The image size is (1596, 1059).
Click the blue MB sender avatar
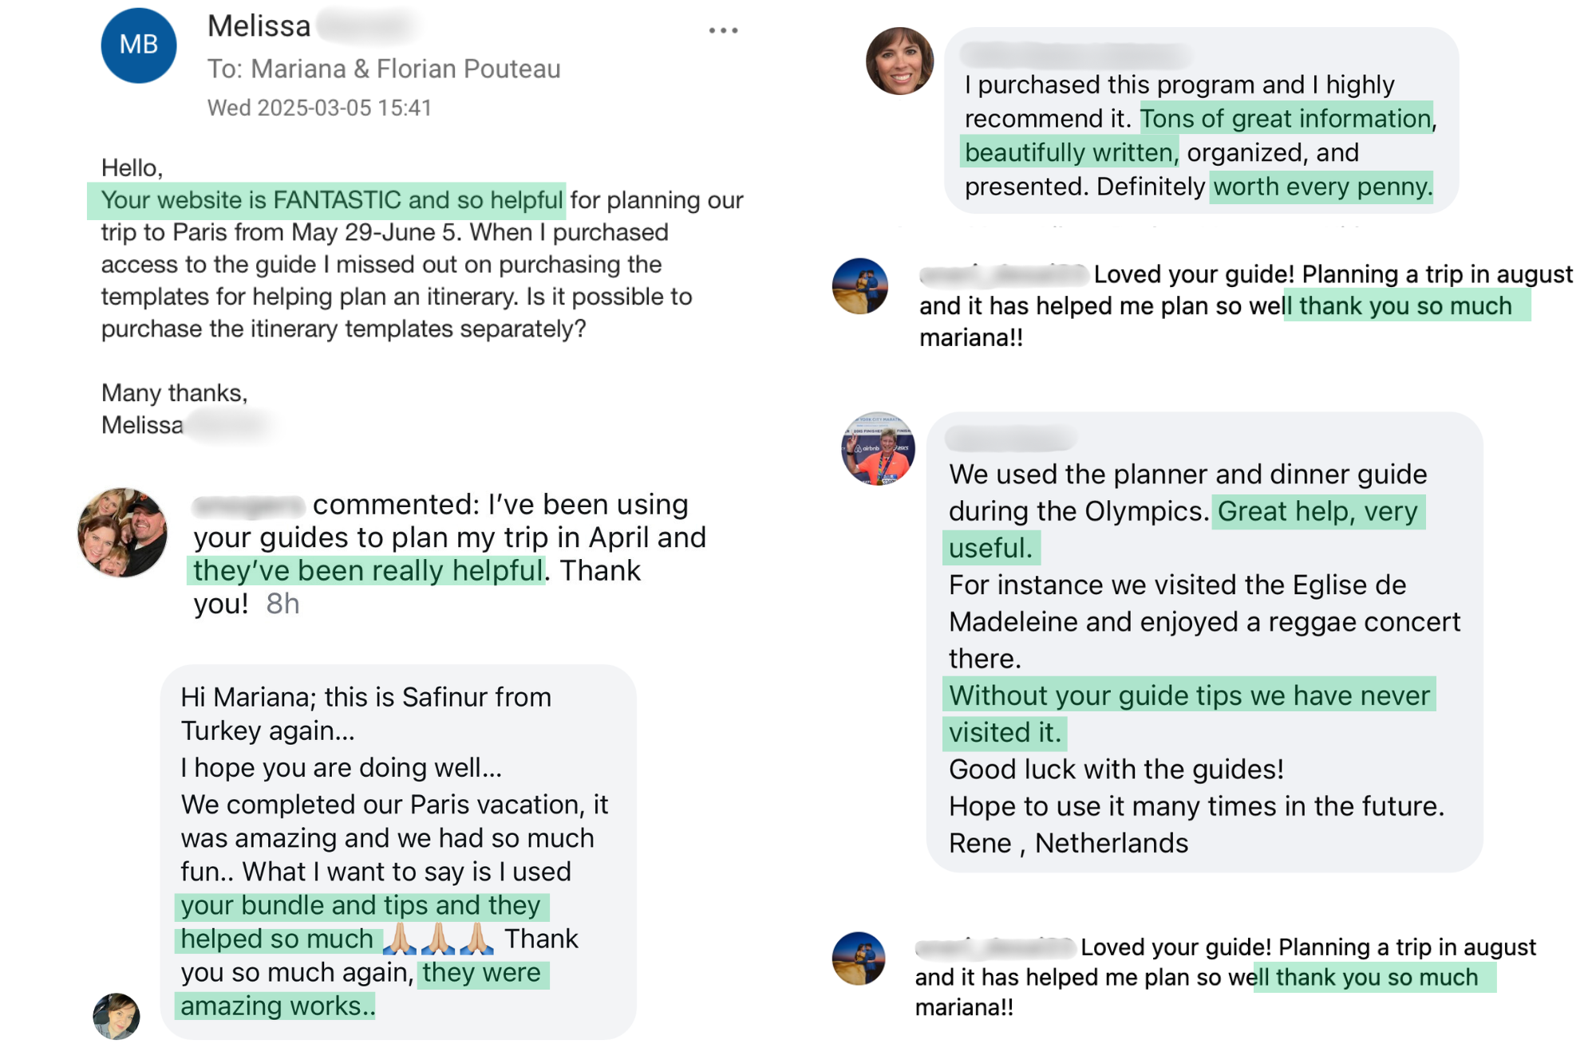click(x=138, y=45)
